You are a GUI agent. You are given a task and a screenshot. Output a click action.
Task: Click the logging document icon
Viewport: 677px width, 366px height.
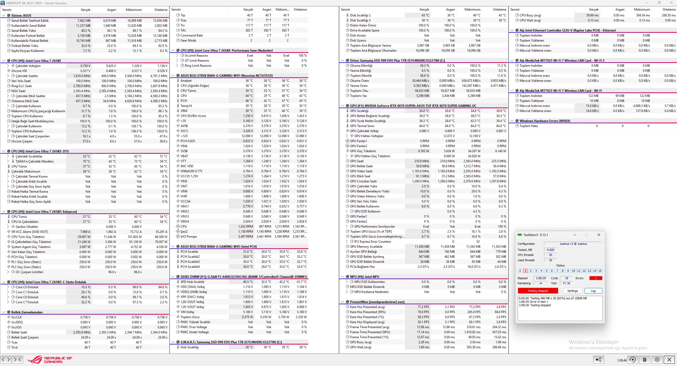pyautogui.click(x=645, y=359)
